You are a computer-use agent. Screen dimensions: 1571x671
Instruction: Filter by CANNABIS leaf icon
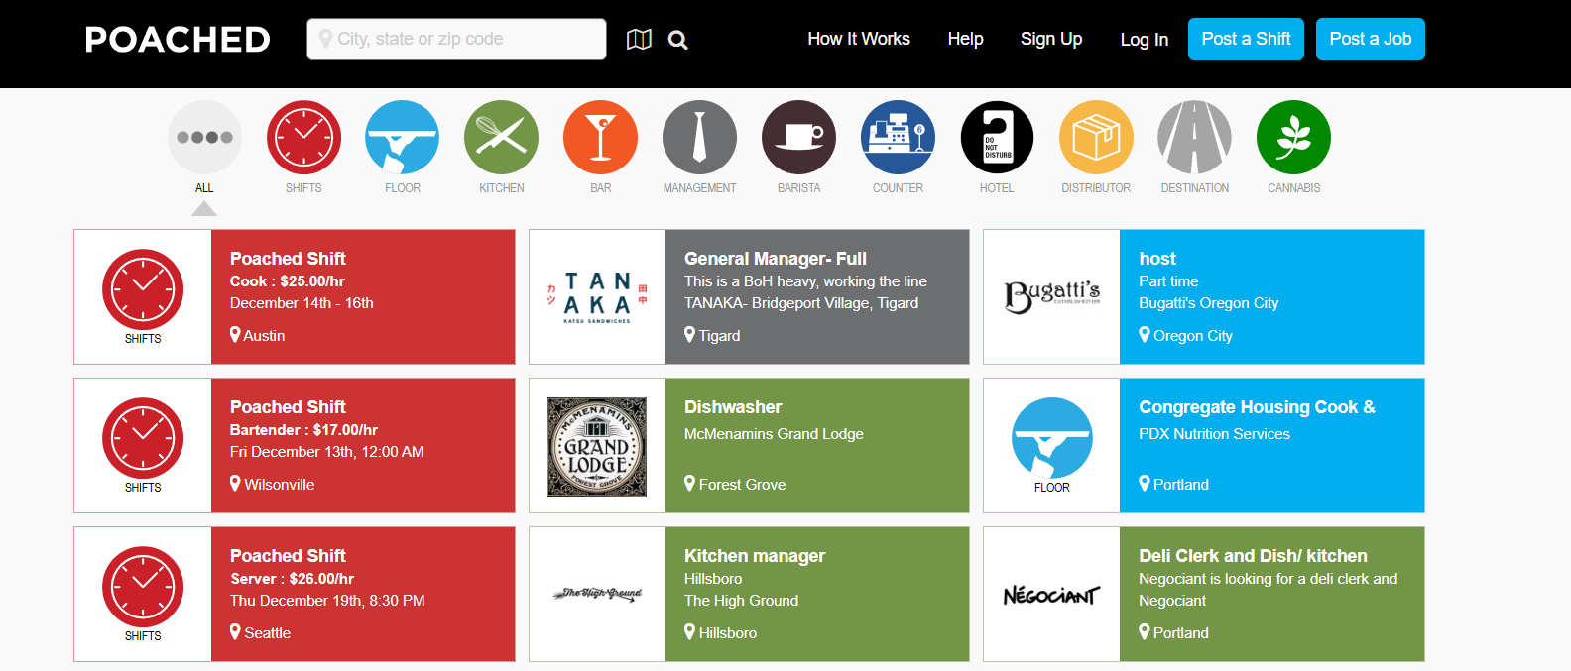(1293, 137)
